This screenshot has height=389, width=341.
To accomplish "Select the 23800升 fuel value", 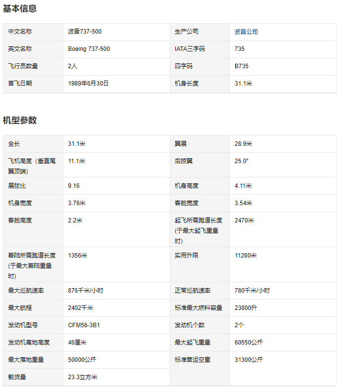I will tap(245, 308).
